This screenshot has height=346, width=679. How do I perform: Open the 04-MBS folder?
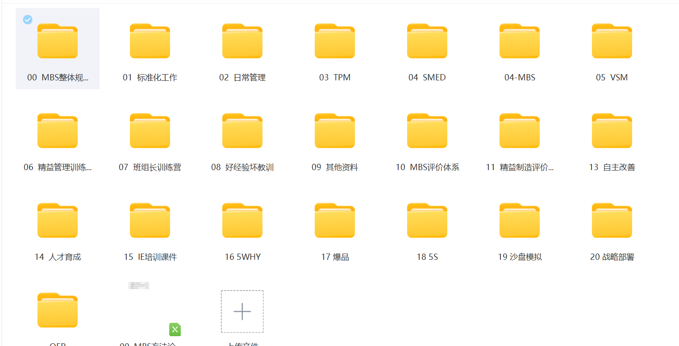pyautogui.click(x=520, y=41)
